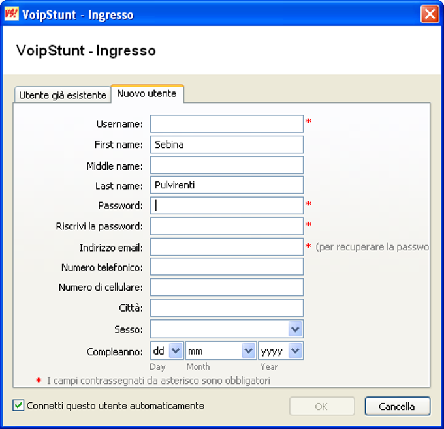
Task: Click inside the Password field
Action: (227, 205)
